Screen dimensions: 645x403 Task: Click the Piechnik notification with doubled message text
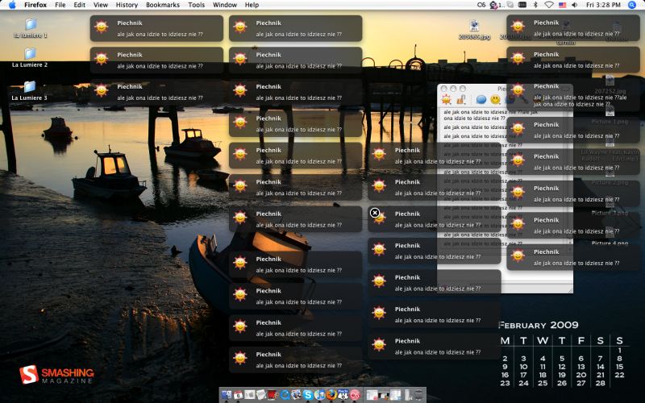(573, 95)
